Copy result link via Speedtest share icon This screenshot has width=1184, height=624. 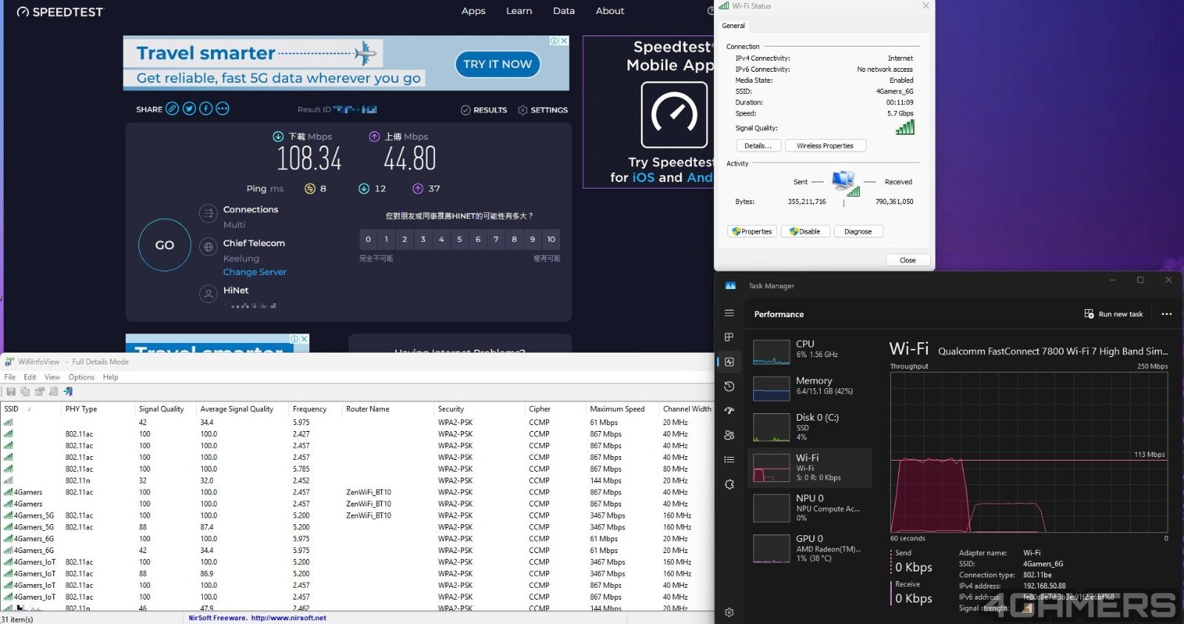coord(172,109)
